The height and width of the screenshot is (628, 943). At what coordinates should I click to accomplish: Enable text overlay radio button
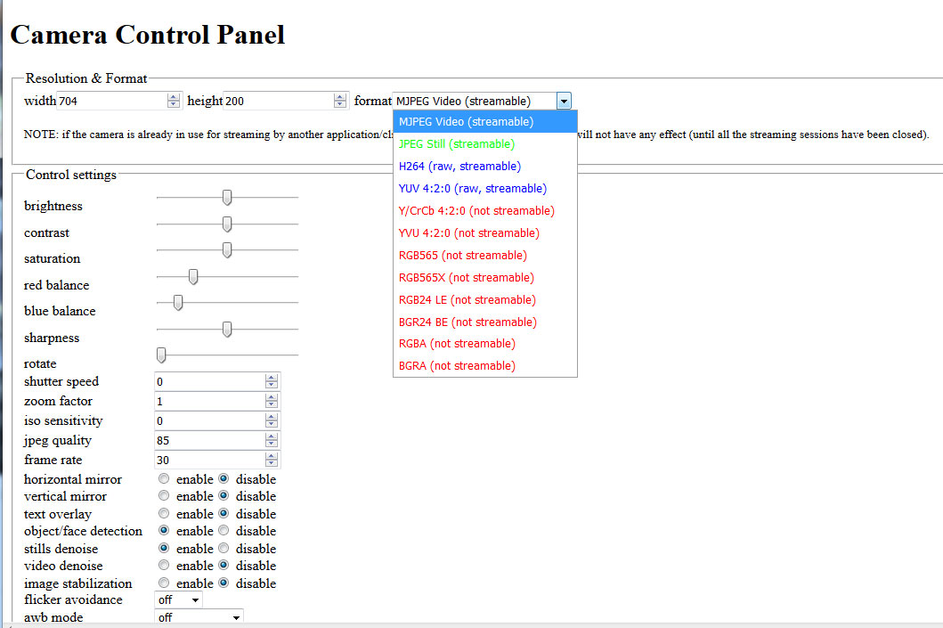pos(164,514)
